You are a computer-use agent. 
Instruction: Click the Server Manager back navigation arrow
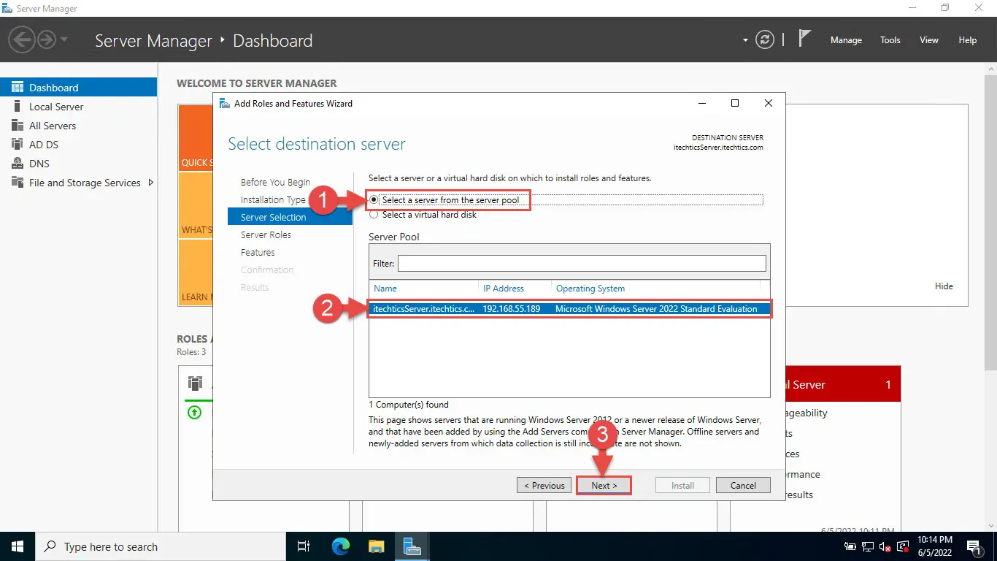(x=22, y=39)
